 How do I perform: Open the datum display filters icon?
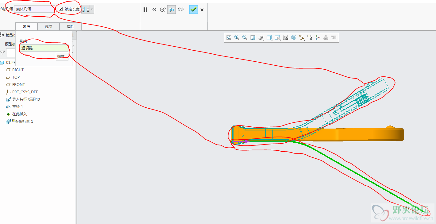(x=302, y=38)
